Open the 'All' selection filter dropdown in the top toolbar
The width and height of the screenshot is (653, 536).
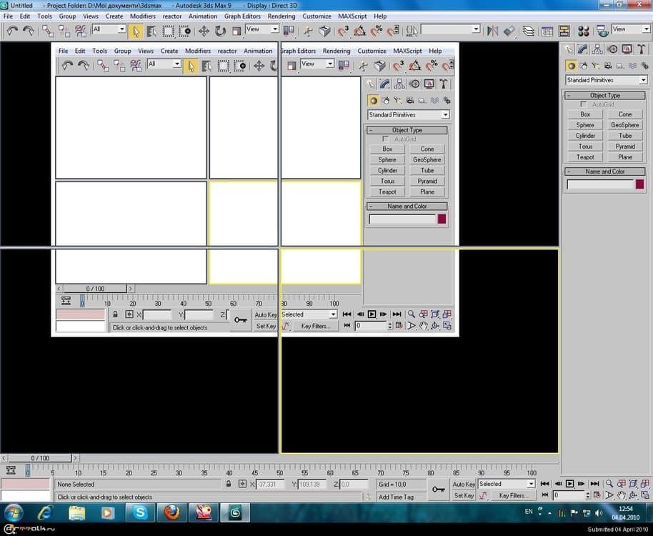(109, 29)
